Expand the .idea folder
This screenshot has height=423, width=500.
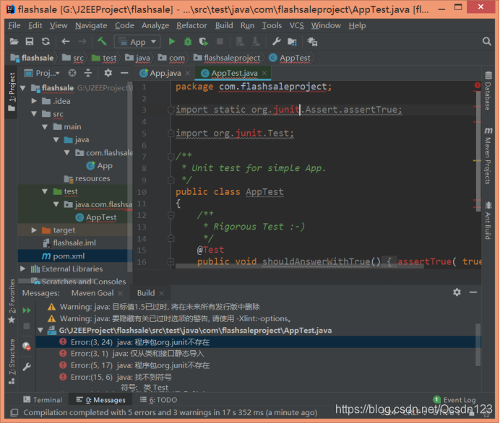pyautogui.click(x=34, y=101)
